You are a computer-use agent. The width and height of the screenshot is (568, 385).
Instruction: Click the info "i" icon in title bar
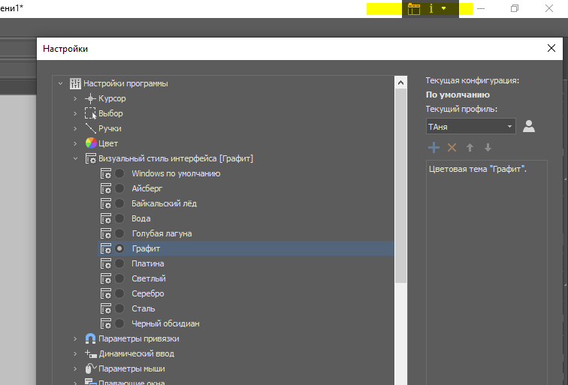pos(431,8)
